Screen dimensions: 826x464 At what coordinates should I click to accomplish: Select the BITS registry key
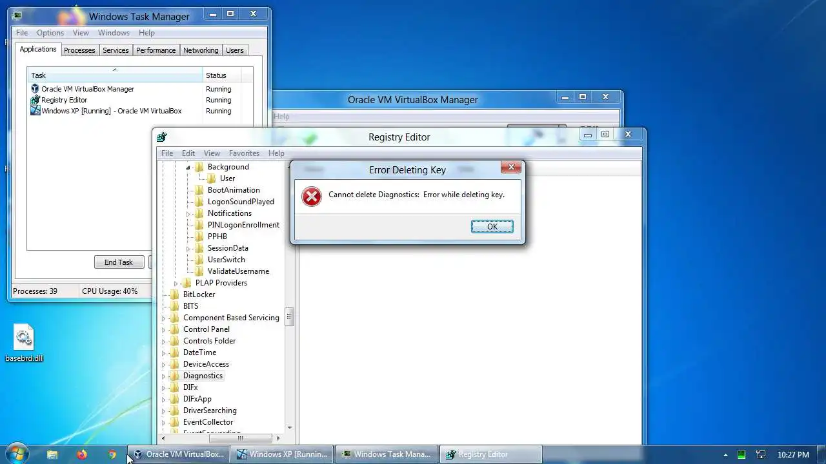click(x=190, y=306)
